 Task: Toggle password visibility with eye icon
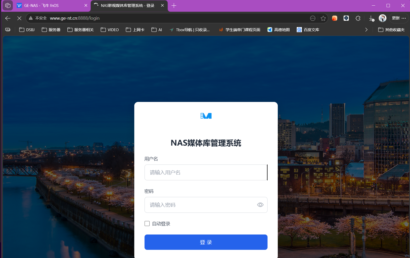click(x=260, y=205)
